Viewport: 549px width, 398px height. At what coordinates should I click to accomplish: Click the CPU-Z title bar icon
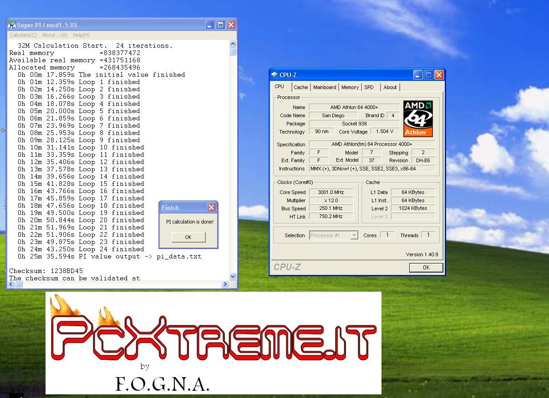(274, 75)
